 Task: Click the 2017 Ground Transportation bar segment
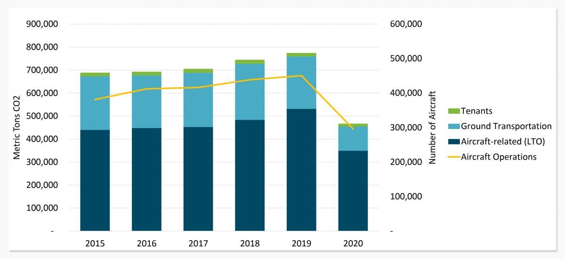[198, 100]
